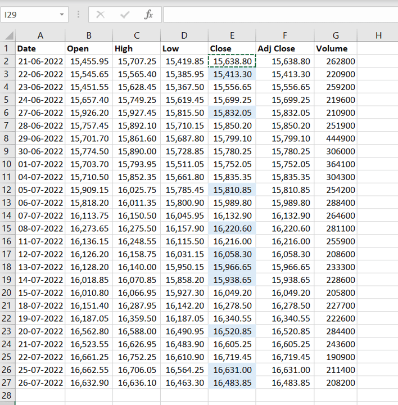Select row 14 header

click(x=7, y=215)
